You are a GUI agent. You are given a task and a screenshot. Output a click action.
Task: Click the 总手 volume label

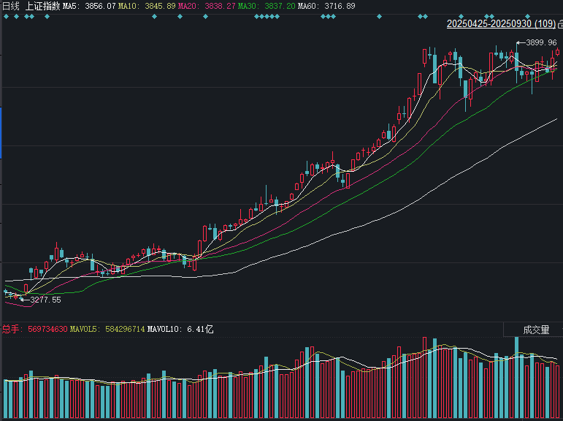coord(10,330)
